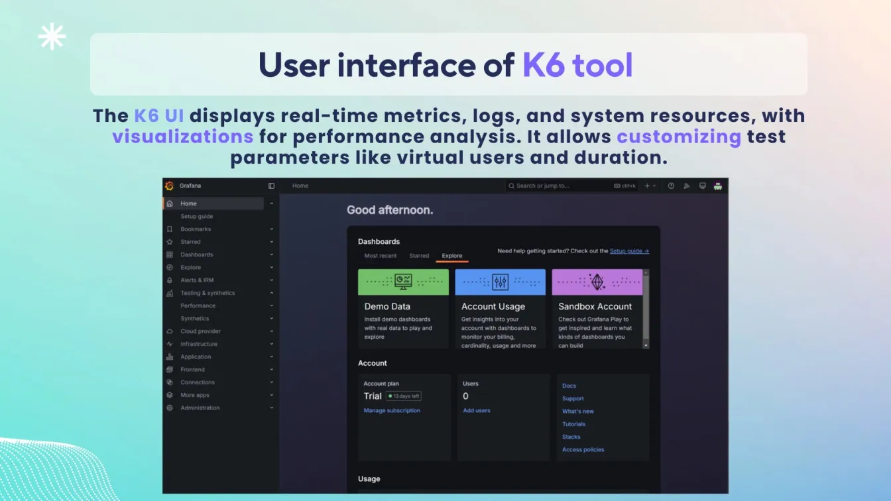Open the More apps menu item
The image size is (891, 501).
195,395
